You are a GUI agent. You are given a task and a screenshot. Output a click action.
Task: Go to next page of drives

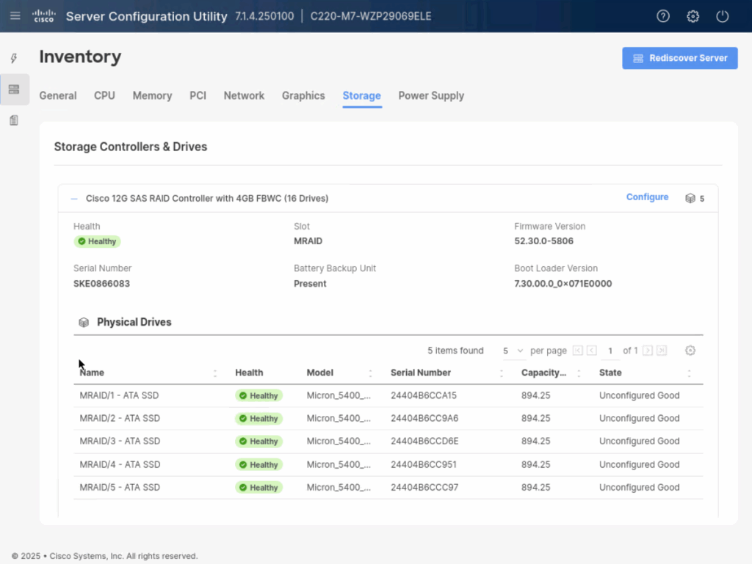click(648, 351)
